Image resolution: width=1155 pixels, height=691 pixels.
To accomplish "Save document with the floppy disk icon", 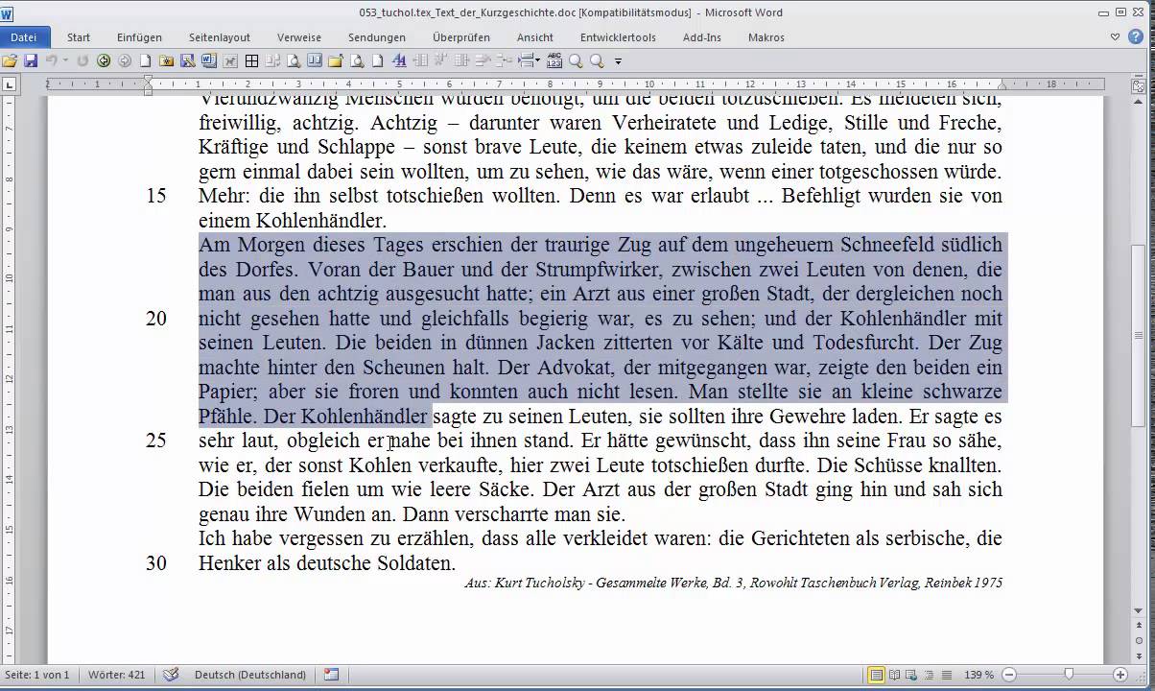I will pos(31,60).
